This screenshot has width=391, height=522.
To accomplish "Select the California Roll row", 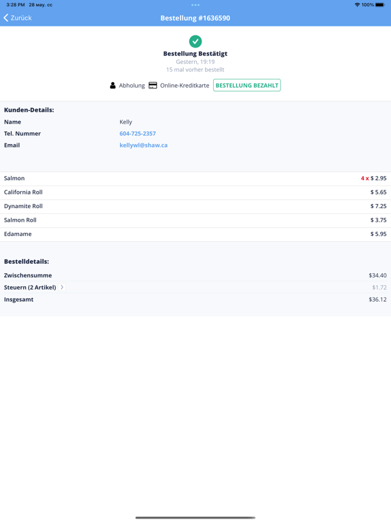I will point(195,192).
